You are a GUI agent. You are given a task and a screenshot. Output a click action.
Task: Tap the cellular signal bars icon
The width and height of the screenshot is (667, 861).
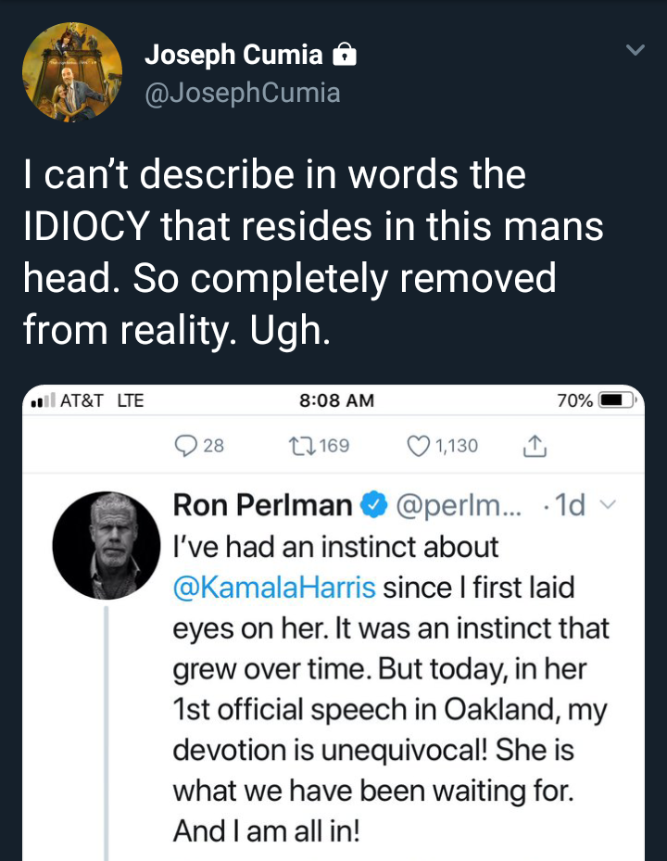tap(41, 401)
